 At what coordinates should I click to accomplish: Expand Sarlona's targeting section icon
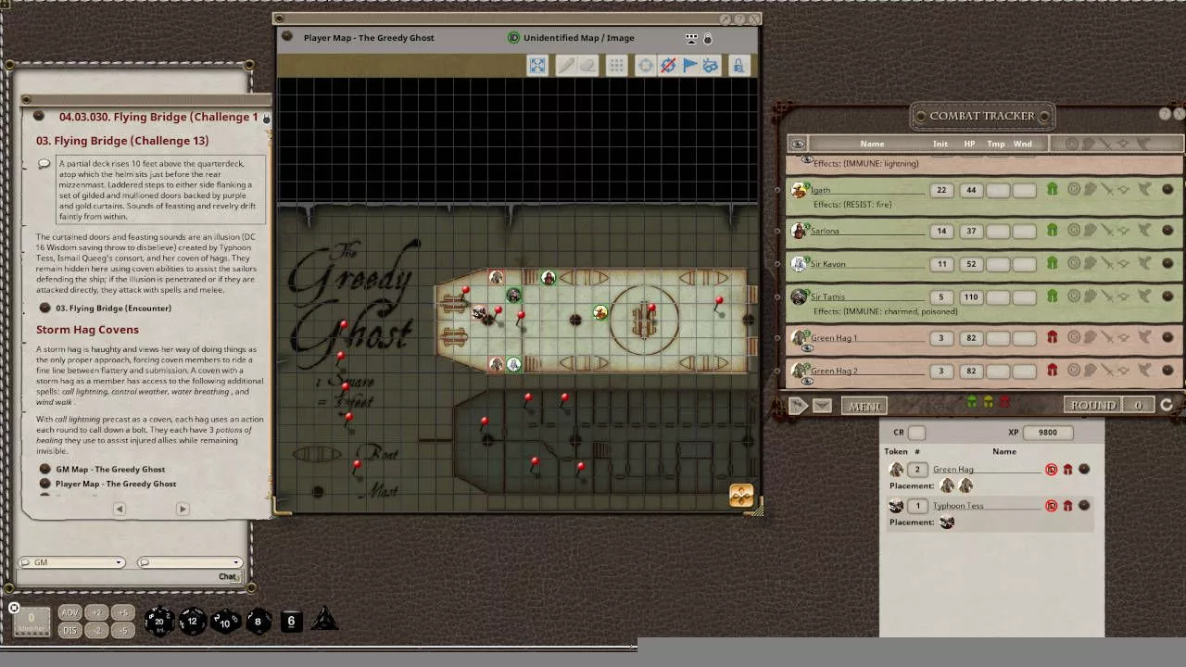[1074, 231]
